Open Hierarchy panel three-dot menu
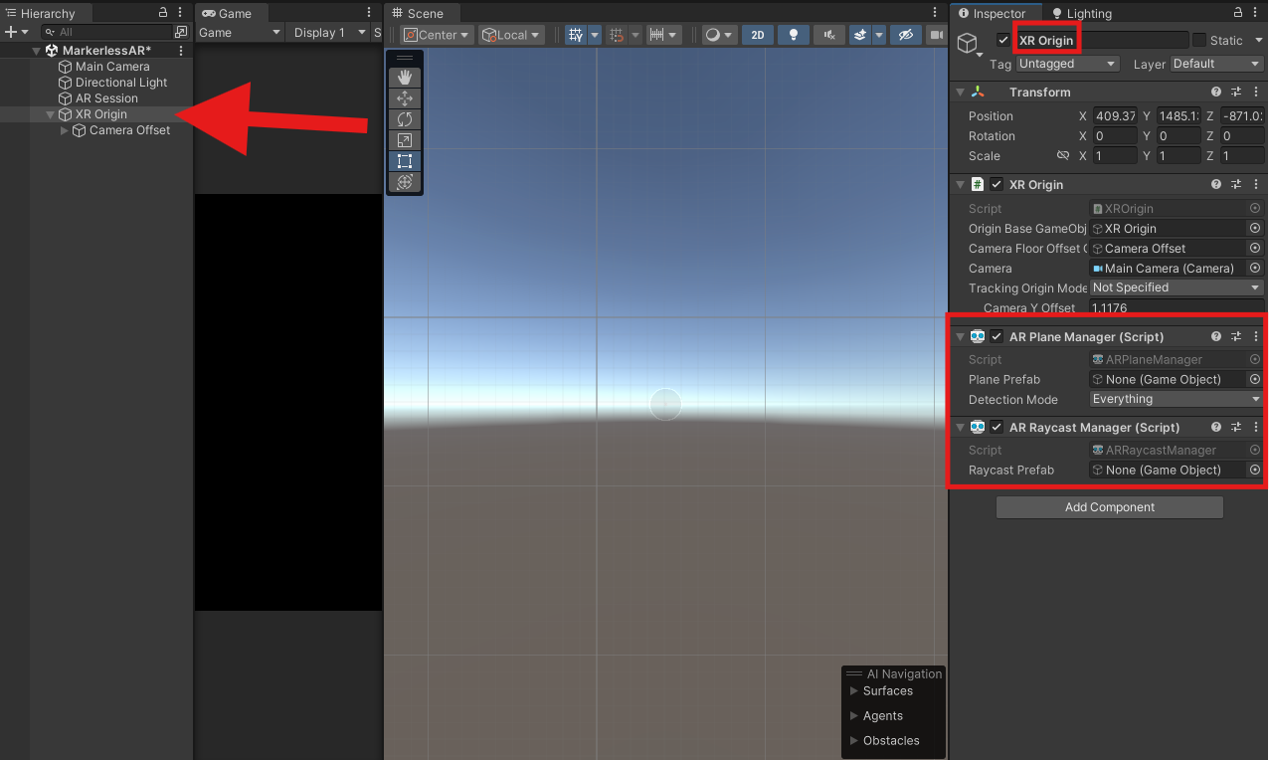This screenshot has width=1269, height=760. 179,13
